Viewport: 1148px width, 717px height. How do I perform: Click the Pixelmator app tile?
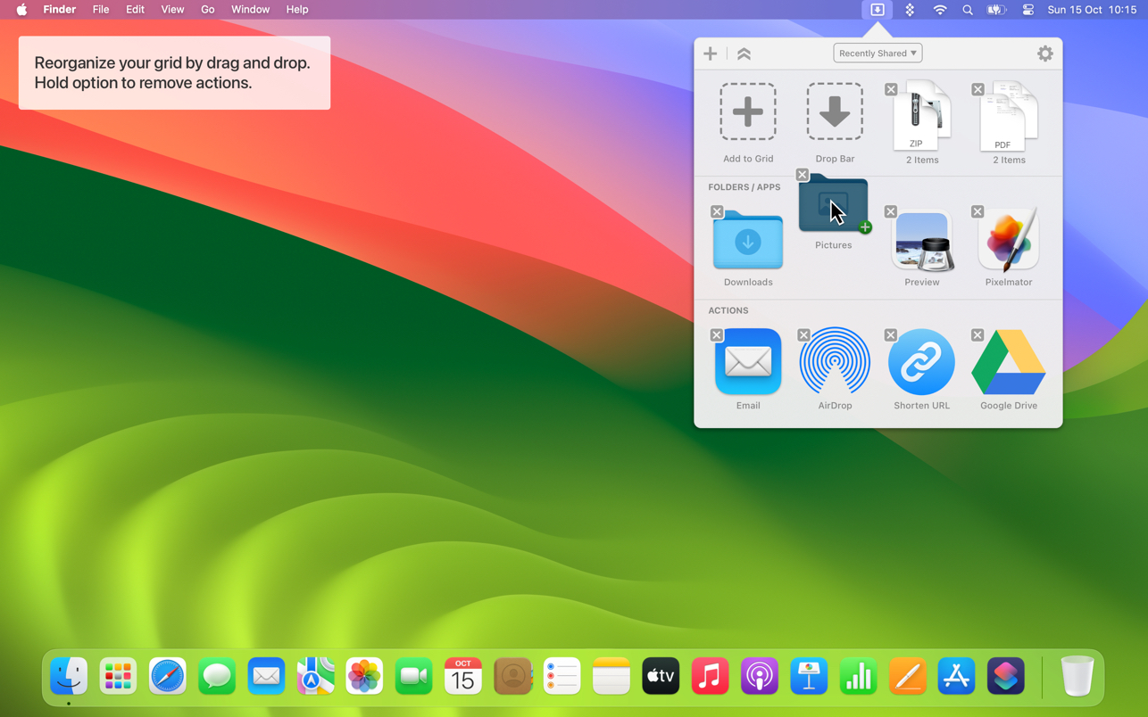pos(1008,240)
